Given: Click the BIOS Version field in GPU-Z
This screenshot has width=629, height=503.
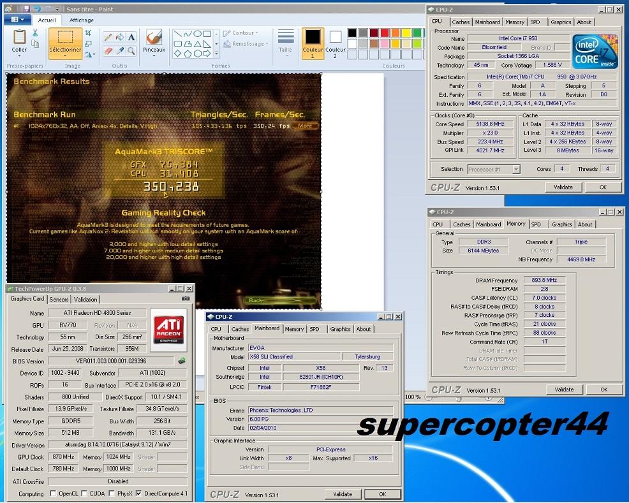Looking at the screenshot, I should [111, 361].
